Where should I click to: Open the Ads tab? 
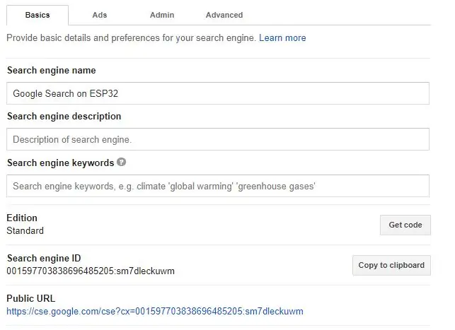(100, 15)
